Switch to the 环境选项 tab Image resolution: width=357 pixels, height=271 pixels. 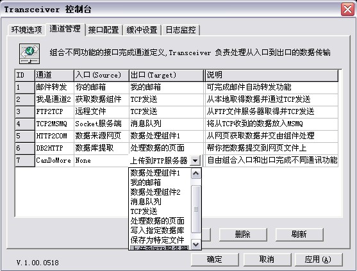(x=27, y=30)
